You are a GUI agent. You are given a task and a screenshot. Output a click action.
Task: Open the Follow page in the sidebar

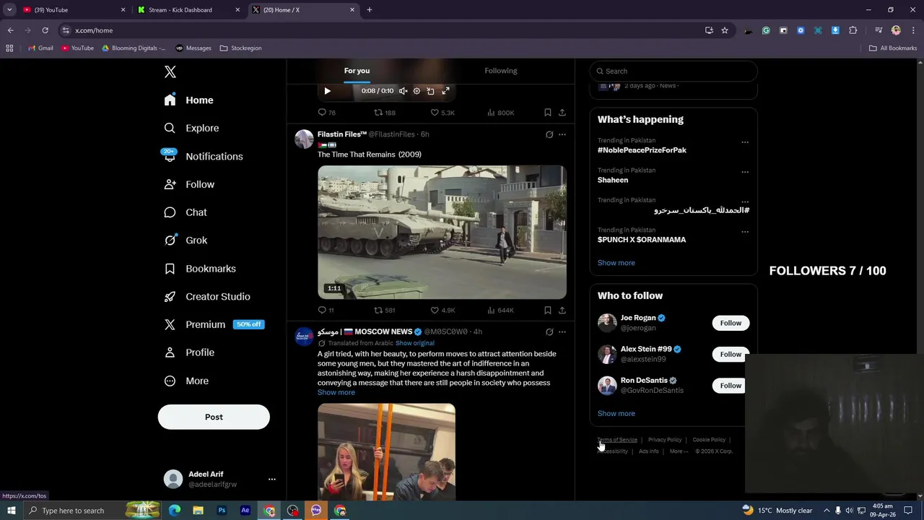tap(189, 184)
